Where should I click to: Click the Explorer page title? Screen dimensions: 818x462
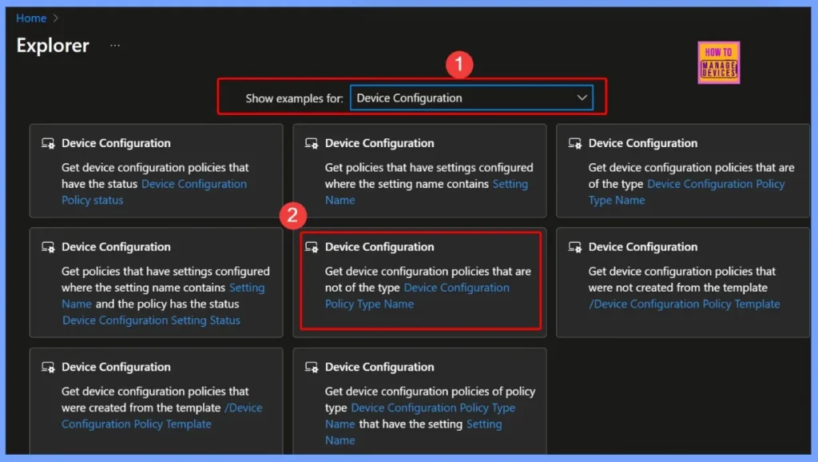pyautogui.click(x=53, y=46)
